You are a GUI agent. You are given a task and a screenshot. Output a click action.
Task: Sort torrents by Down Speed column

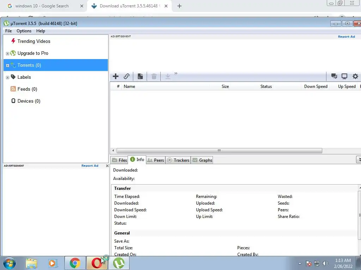[x=316, y=86]
